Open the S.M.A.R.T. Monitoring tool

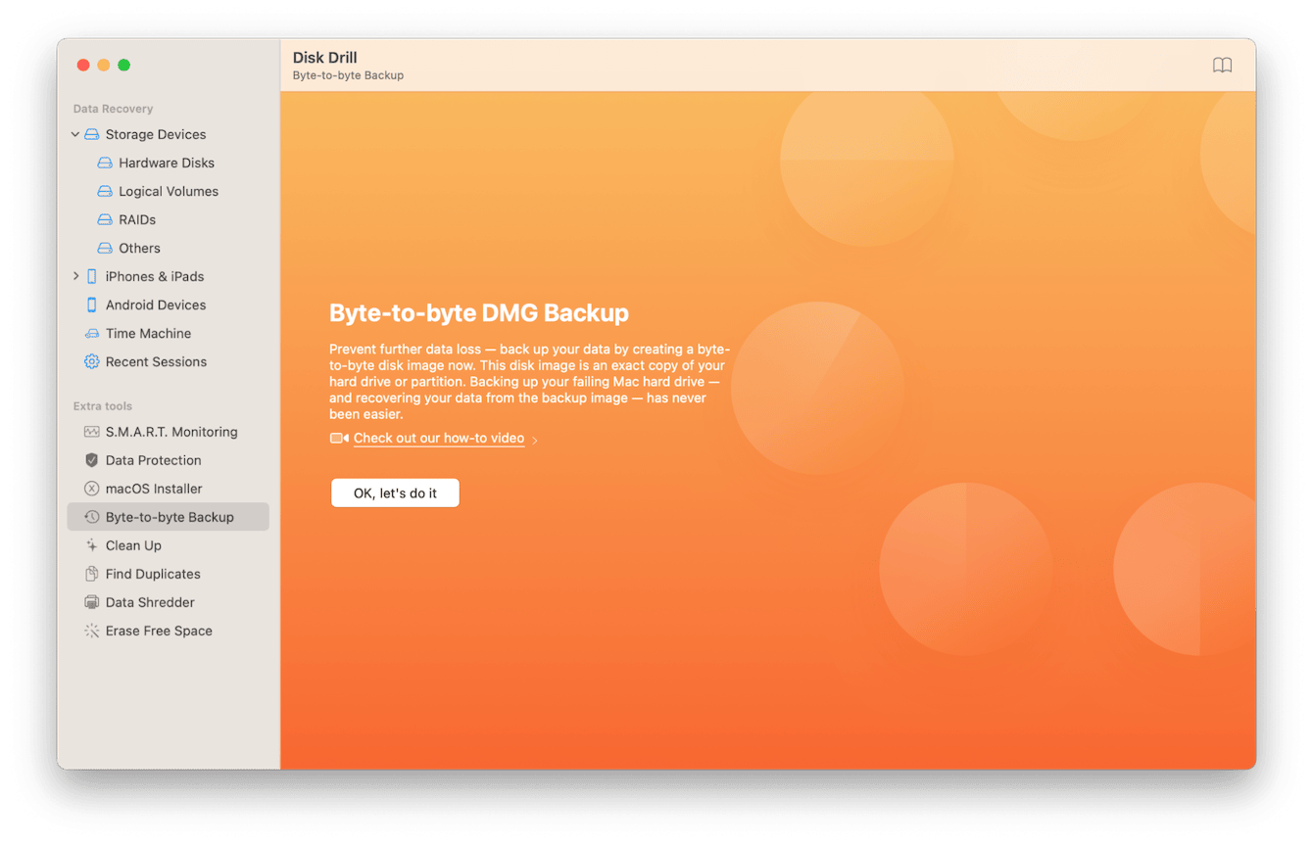(x=171, y=432)
